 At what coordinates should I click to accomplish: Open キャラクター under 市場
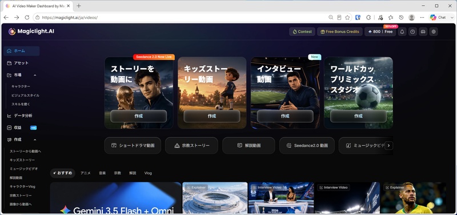[21, 86]
